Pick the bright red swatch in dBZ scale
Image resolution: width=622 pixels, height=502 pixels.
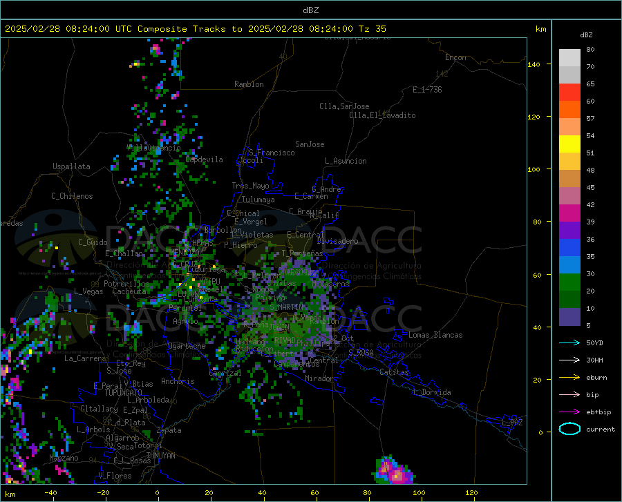point(569,93)
